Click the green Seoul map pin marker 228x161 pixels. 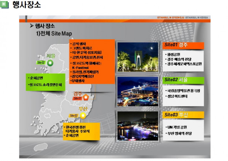click(50, 63)
